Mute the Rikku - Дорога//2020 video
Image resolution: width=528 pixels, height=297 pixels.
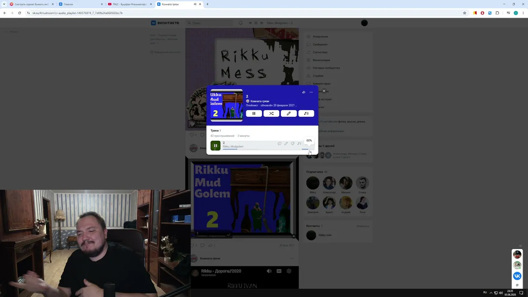pos(269,271)
